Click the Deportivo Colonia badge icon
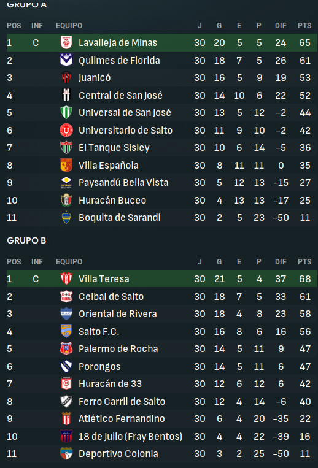The height and width of the screenshot is (468, 318). point(66,454)
